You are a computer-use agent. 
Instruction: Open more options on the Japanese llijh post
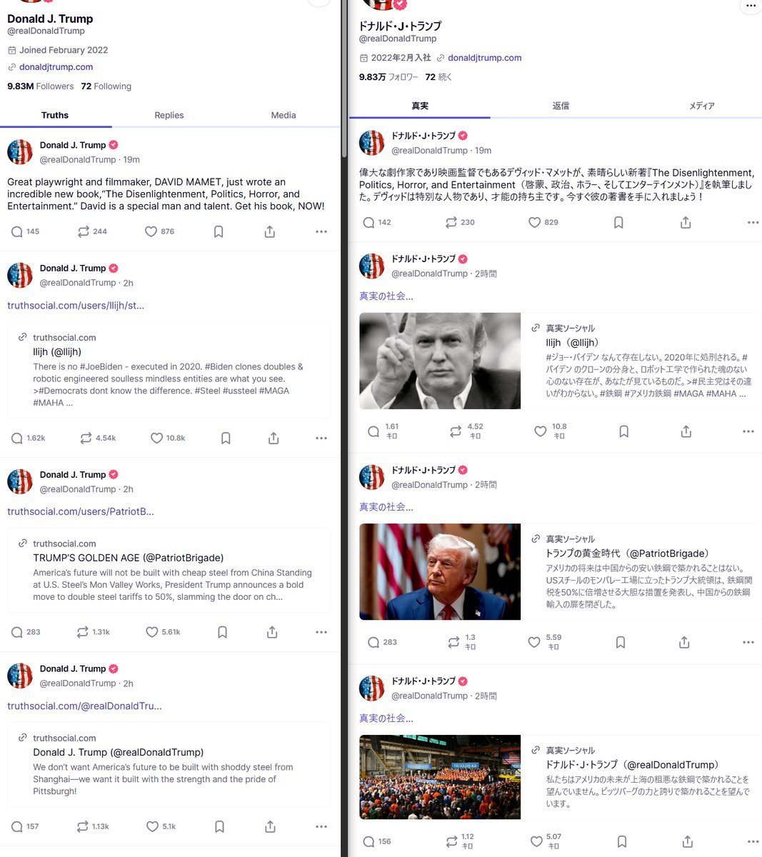[x=748, y=431]
